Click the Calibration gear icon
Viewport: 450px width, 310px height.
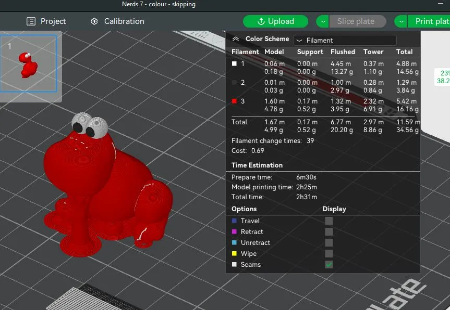coord(94,21)
